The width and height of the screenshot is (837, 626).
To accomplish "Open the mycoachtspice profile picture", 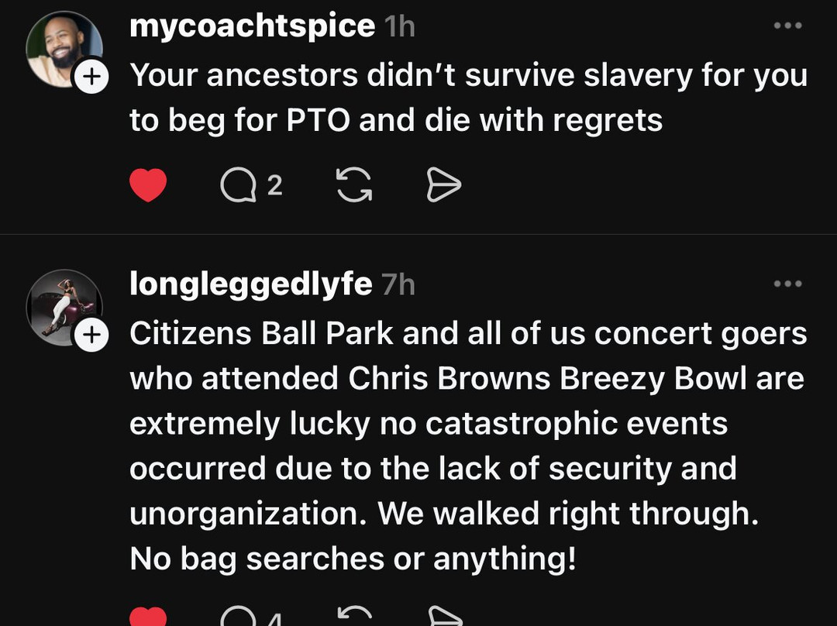I will 64,48.
